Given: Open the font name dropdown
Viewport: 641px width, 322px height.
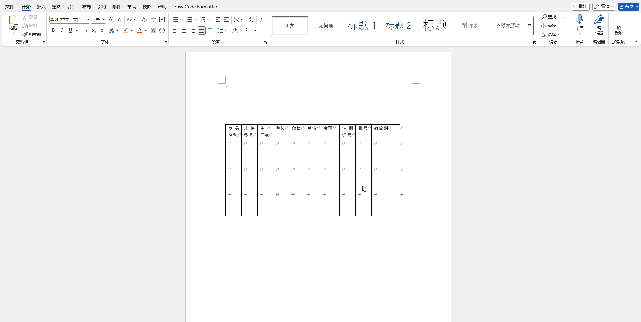Looking at the screenshot, I should (88, 20).
